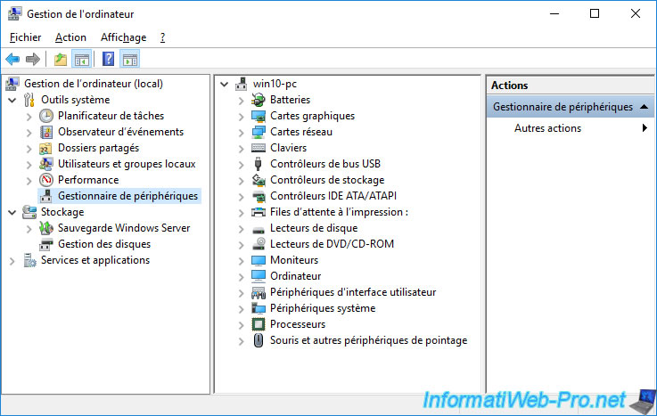This screenshot has width=657, height=416.
Task: Collapse the win10-pc root node
Action: (x=224, y=84)
